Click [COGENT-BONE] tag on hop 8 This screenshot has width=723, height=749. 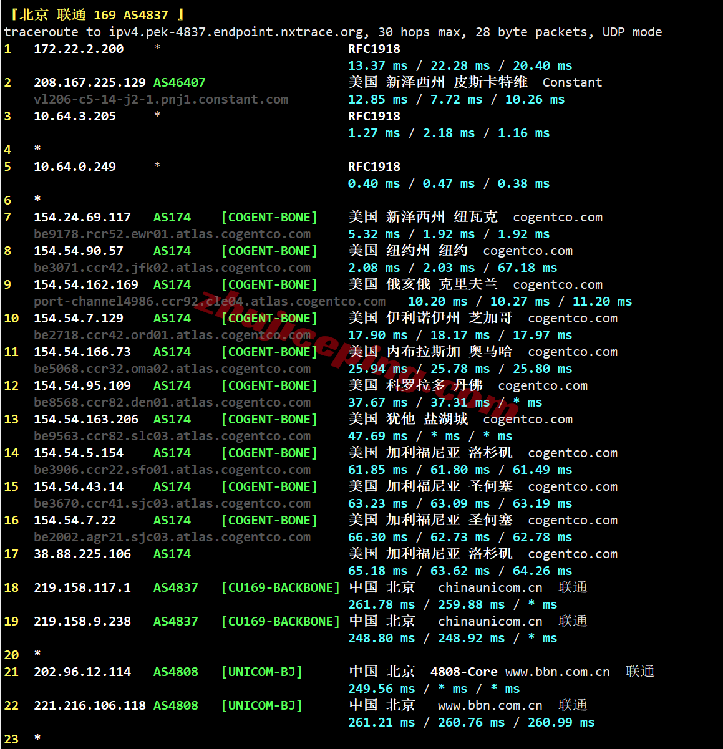click(269, 251)
